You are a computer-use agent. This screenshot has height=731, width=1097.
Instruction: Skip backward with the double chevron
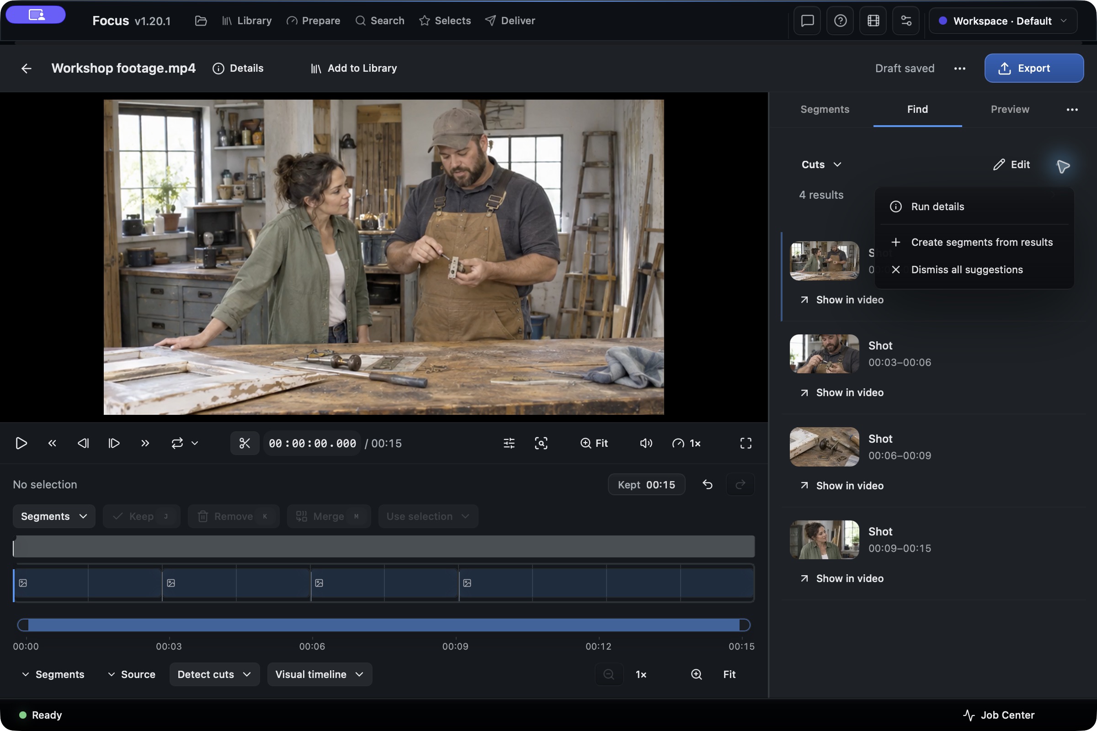[52, 443]
